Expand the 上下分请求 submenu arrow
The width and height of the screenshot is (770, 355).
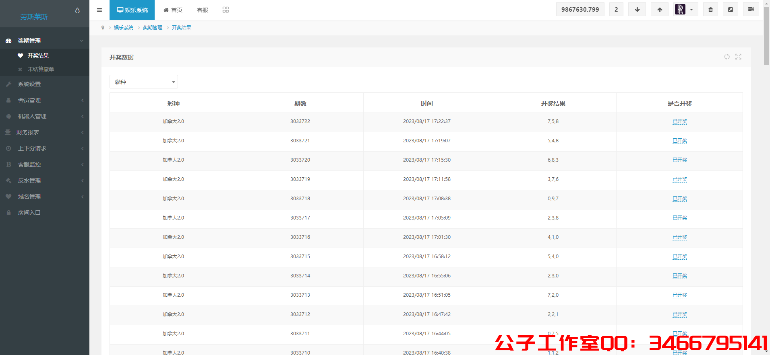(83, 148)
